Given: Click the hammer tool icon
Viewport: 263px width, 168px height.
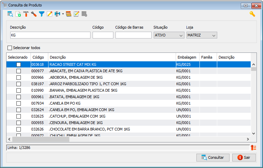Looking at the screenshot, I should tap(26, 14).
